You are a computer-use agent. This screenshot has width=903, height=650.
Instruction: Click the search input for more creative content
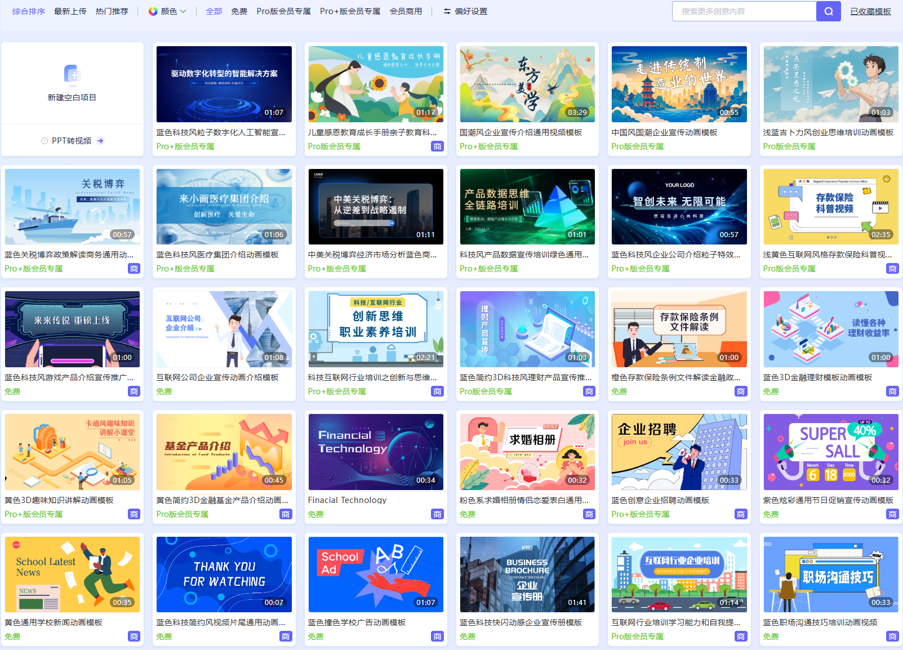(744, 11)
